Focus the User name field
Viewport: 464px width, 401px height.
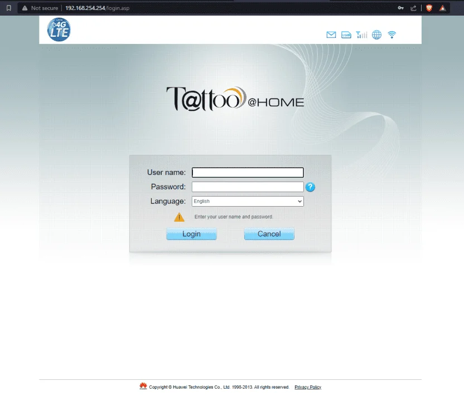(x=248, y=173)
